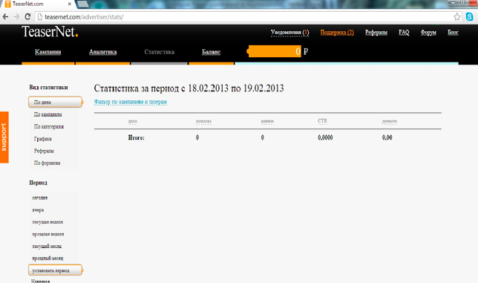
Task: Switch to the Аналитика tab
Action: (x=102, y=52)
